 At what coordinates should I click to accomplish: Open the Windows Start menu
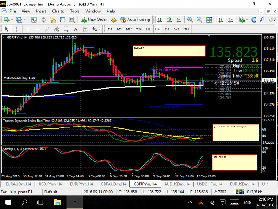pyautogui.click(x=8, y=202)
